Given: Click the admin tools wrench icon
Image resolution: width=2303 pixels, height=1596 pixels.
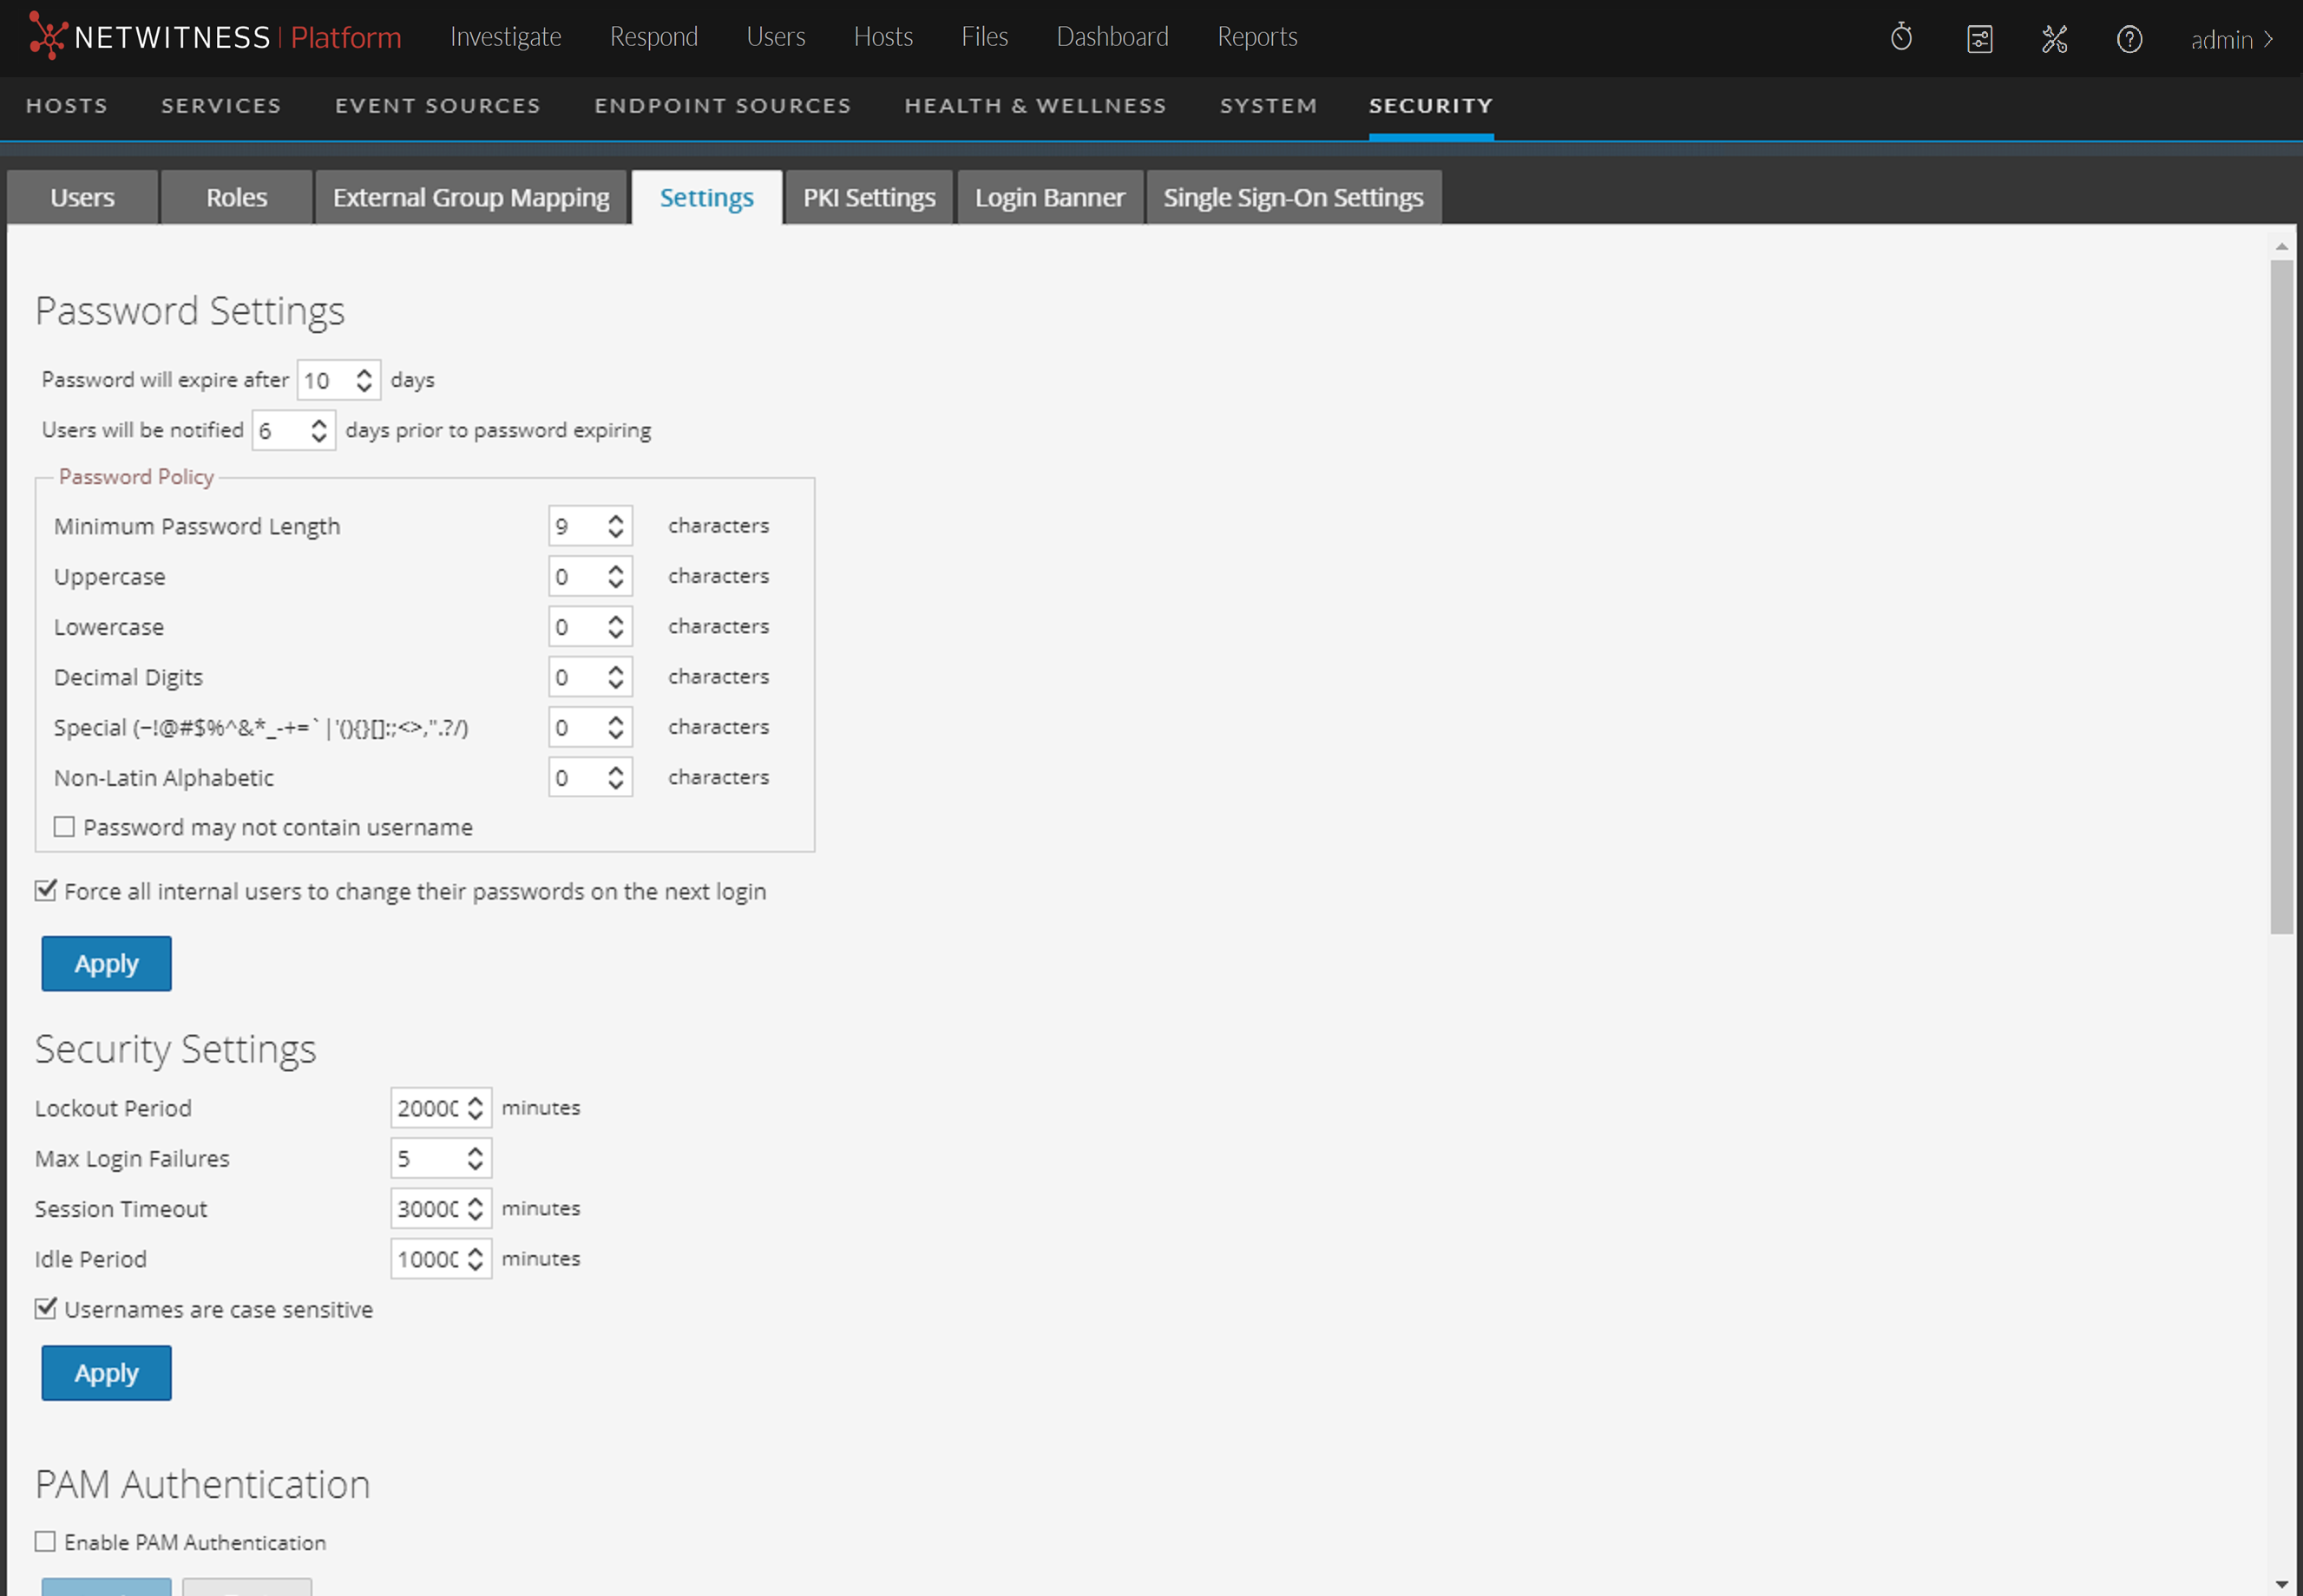Looking at the screenshot, I should tap(2054, 39).
